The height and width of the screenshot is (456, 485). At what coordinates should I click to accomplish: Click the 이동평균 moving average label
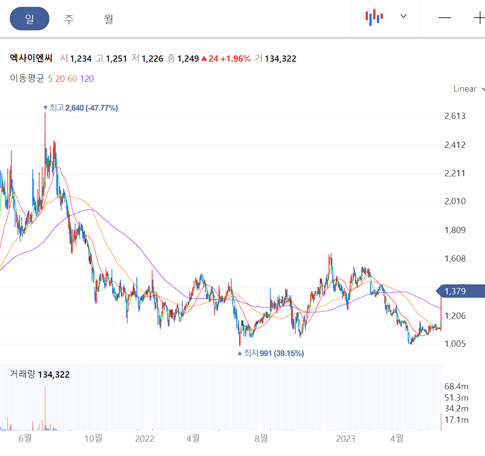coord(25,78)
